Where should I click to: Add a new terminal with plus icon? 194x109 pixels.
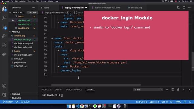pyautogui.click(x=167, y=90)
